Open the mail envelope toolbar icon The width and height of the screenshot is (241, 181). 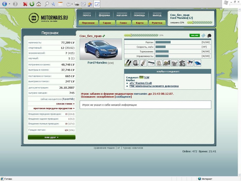point(69,4)
